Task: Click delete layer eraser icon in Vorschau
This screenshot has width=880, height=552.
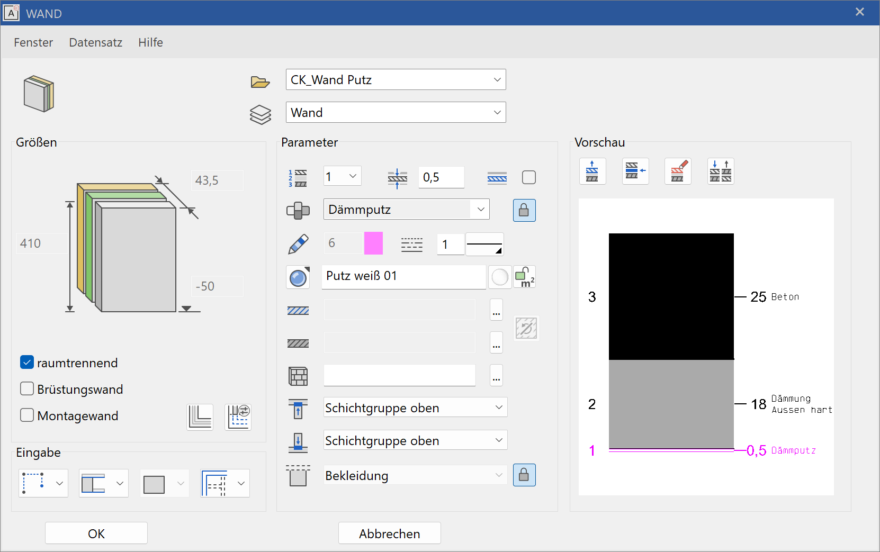Action: (x=678, y=171)
